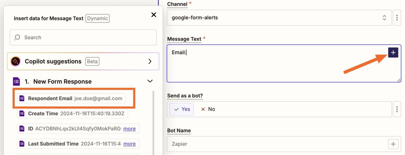Click the form icon on Create Time
The height and width of the screenshot is (155, 405).
[22, 114]
